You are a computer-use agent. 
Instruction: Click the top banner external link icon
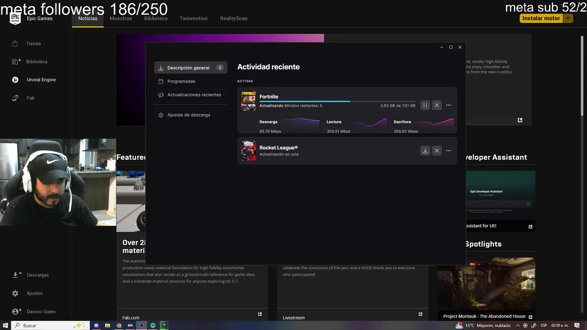point(520,120)
